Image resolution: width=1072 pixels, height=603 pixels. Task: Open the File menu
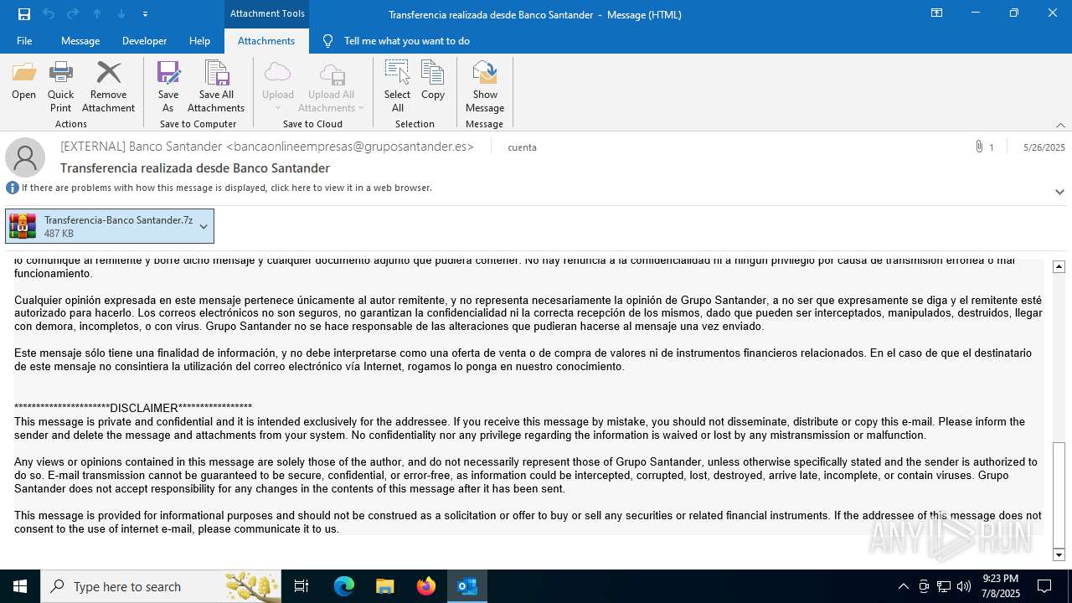tap(24, 41)
